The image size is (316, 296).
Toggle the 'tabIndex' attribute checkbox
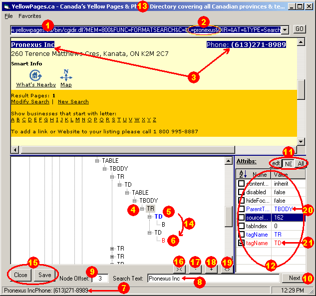pyautogui.click(x=241, y=226)
